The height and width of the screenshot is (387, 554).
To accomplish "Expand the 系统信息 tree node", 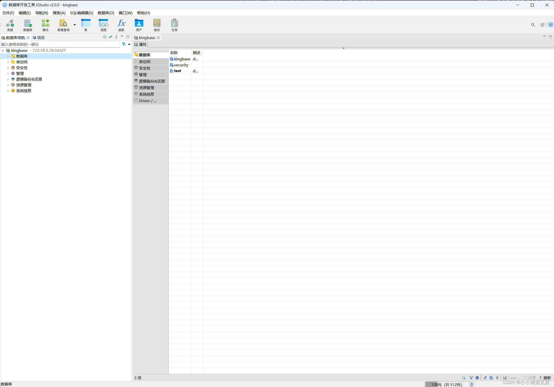I will [x=8, y=91].
